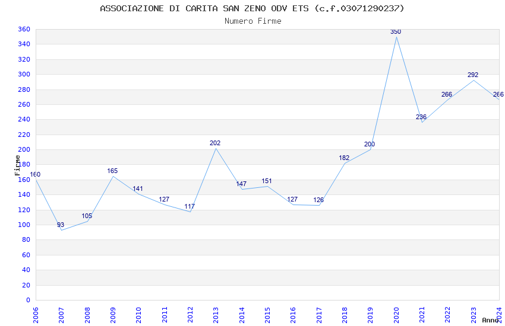
Task: Click the y-axis tick value 220
Action: 24,135
